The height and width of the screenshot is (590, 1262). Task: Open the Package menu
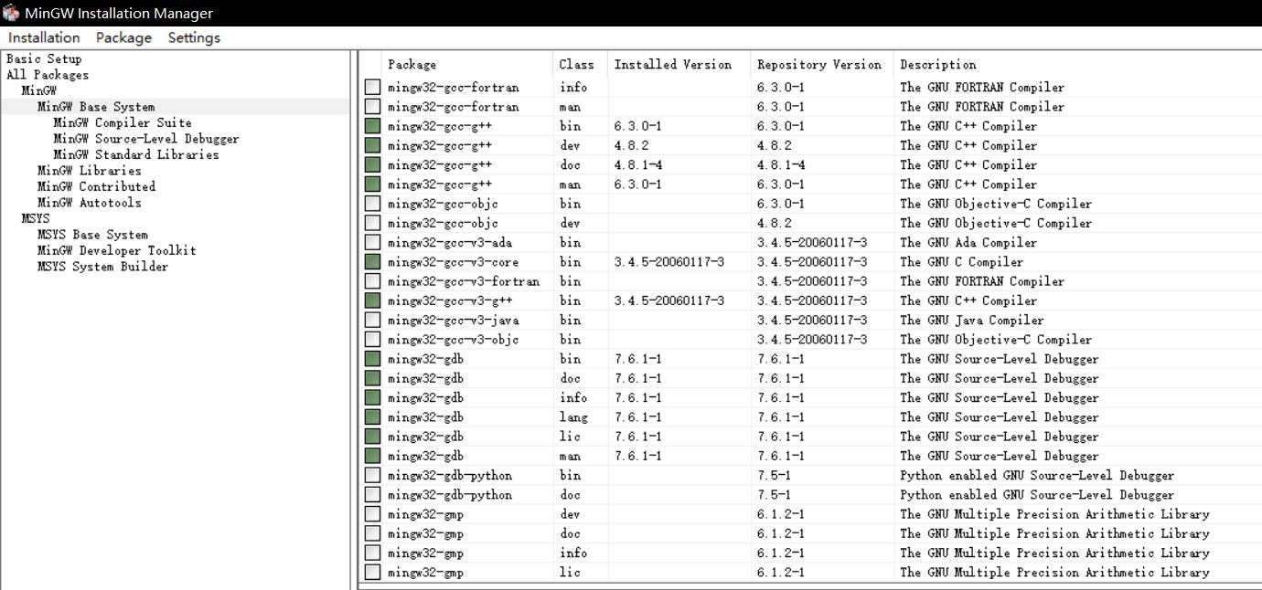(123, 37)
